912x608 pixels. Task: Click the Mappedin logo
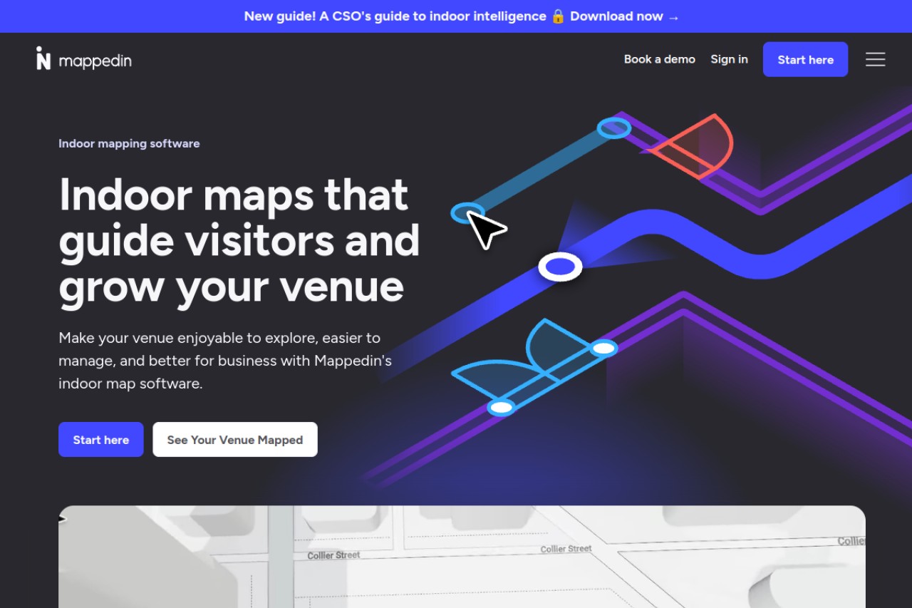coord(84,59)
